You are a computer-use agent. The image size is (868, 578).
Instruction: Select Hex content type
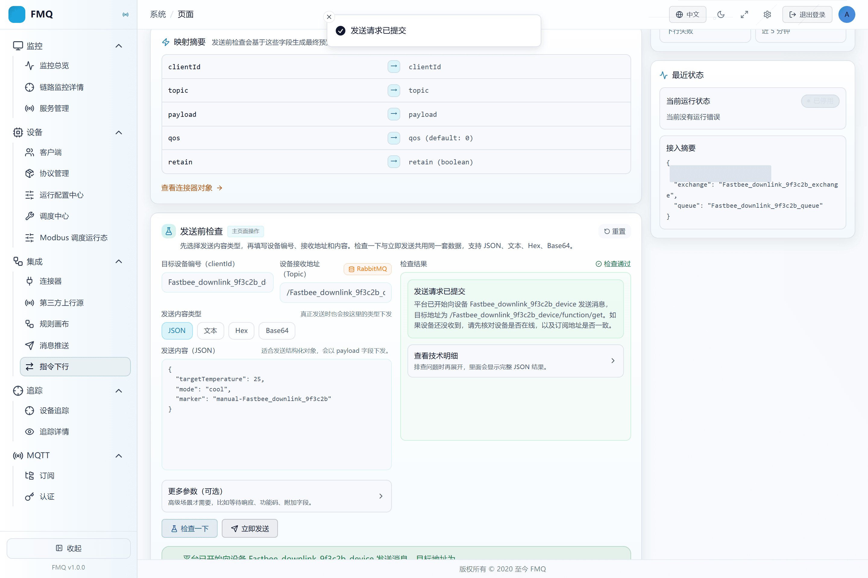pyautogui.click(x=241, y=331)
